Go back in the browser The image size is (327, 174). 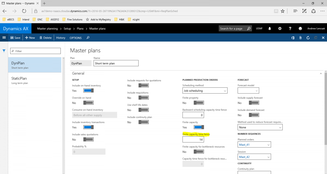5,11
